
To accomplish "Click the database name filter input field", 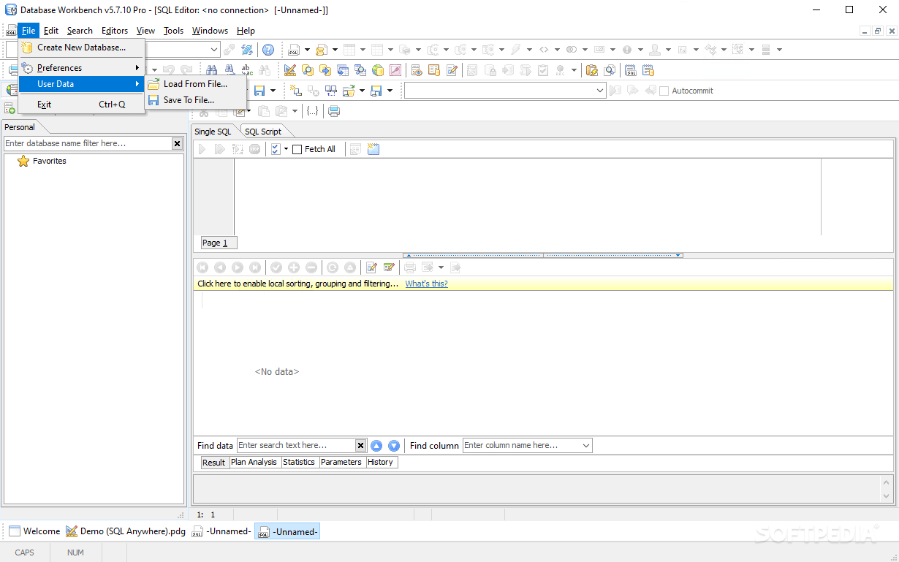I will tap(87, 144).
